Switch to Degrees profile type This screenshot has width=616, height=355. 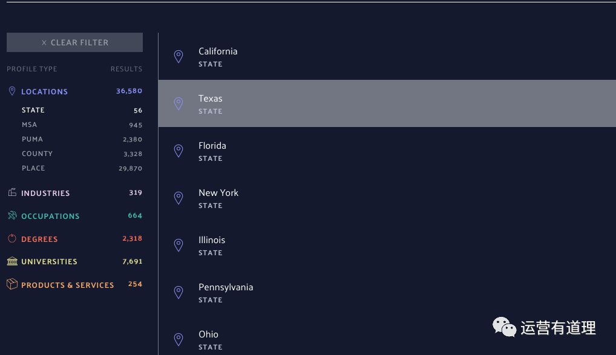[74, 239]
